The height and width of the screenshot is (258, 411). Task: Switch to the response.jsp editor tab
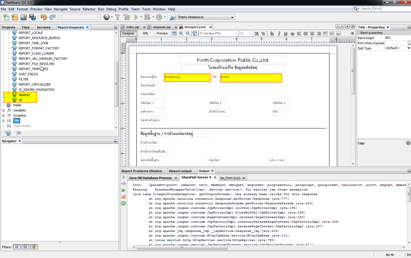coord(161,27)
